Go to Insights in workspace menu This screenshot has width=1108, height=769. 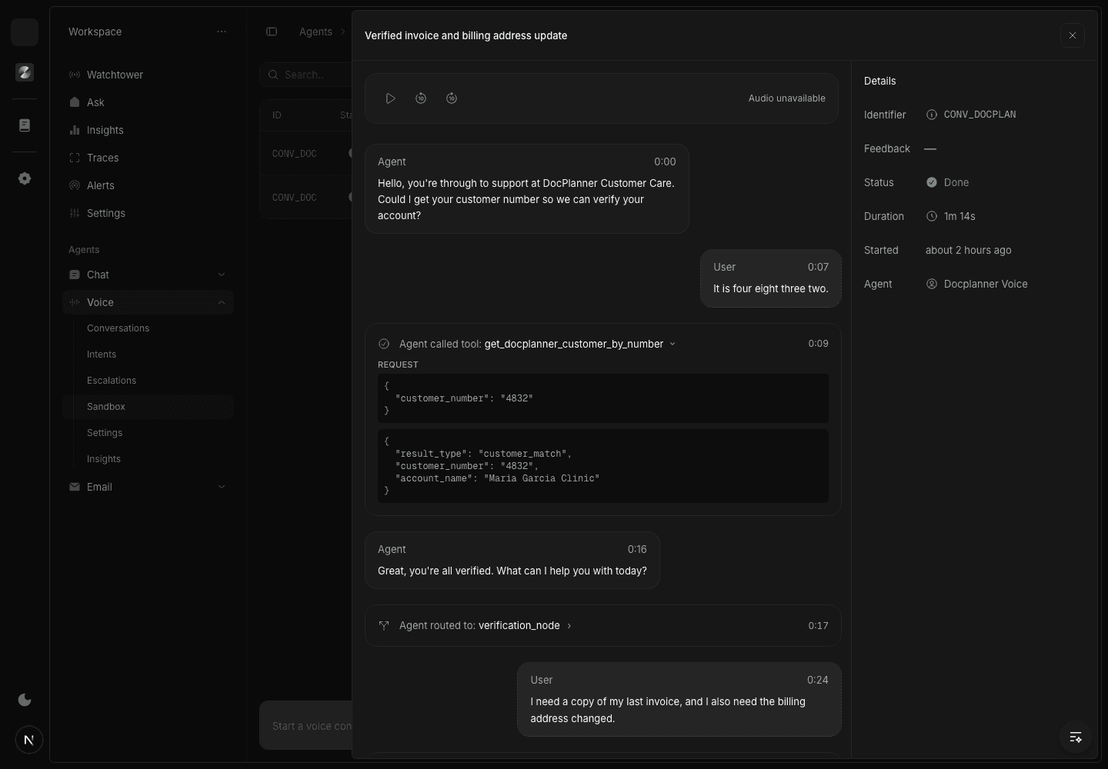coord(148,130)
